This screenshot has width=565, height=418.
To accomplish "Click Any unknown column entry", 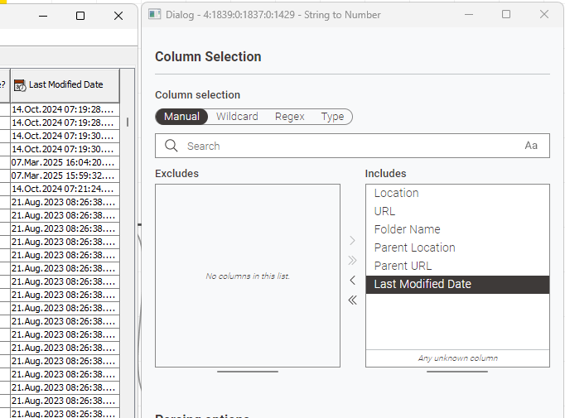I will 457,358.
